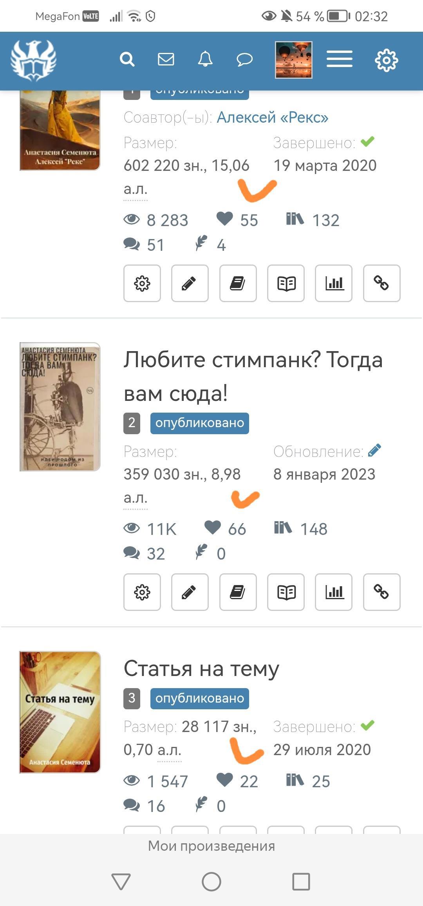
Task: Tap the Android home circle button
Action: [211, 882]
